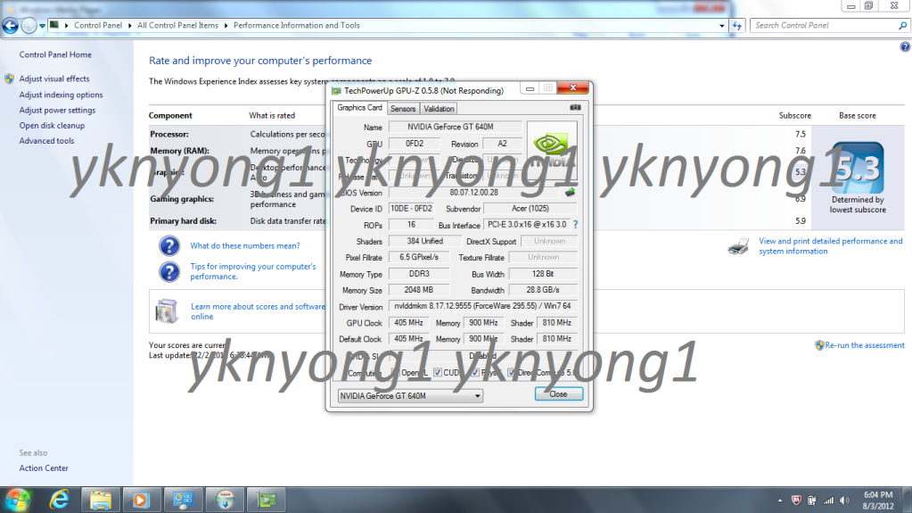Open the volume speaker tray icon

[x=844, y=501]
